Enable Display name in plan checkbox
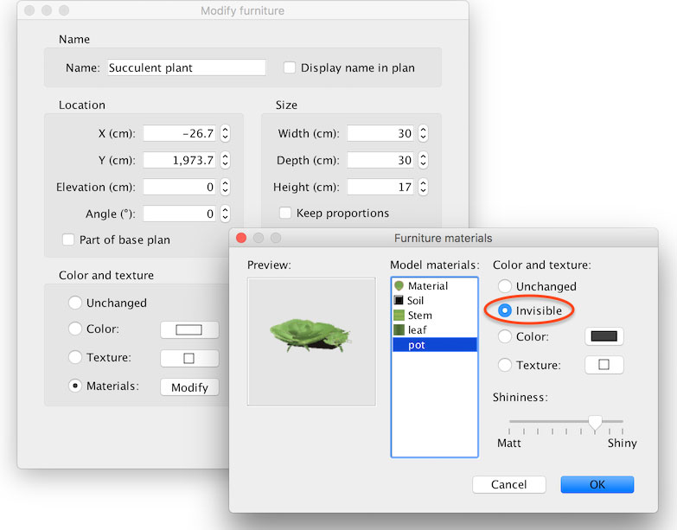Screen dimensions: 677x530 291,68
